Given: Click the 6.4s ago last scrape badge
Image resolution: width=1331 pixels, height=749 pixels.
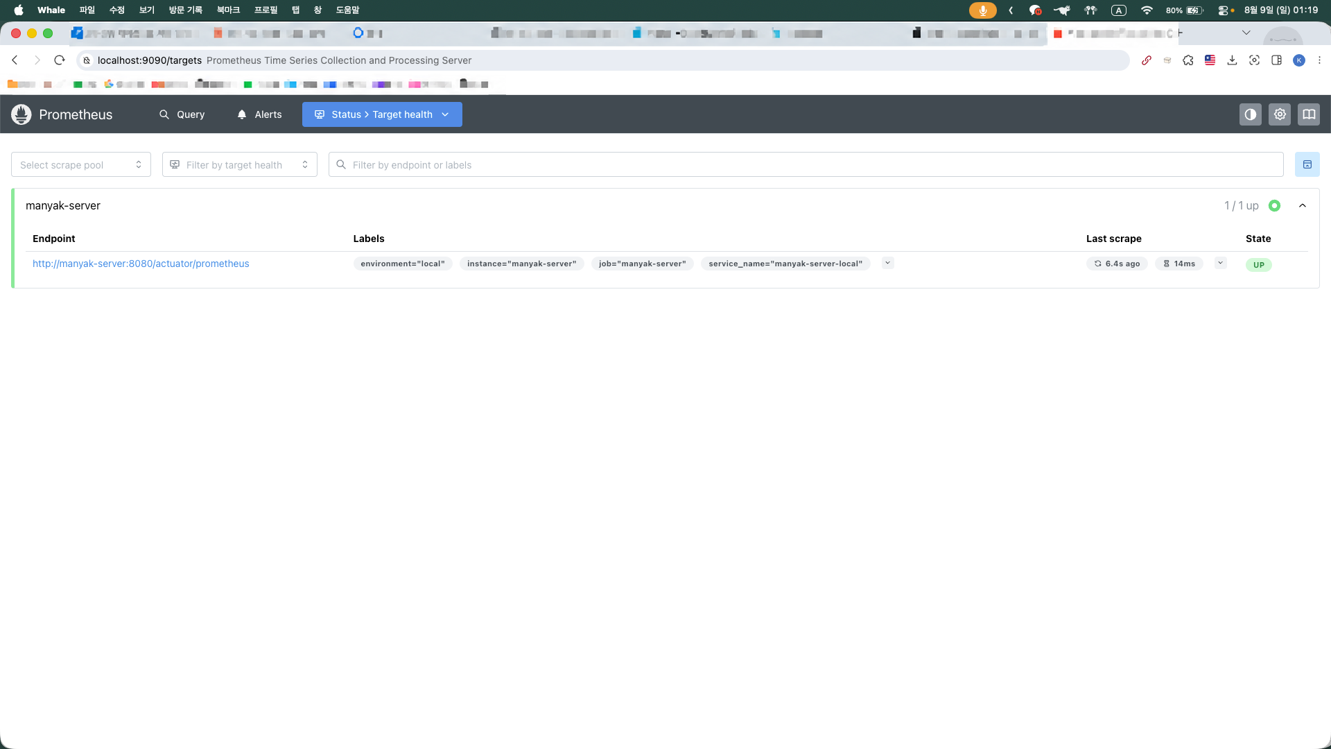Looking at the screenshot, I should click(1117, 264).
